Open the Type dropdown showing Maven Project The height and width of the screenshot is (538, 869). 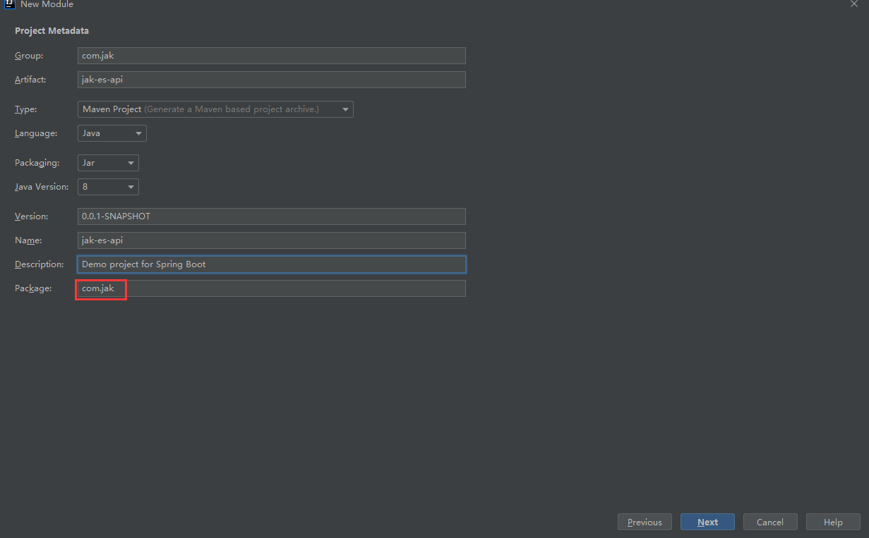215,109
